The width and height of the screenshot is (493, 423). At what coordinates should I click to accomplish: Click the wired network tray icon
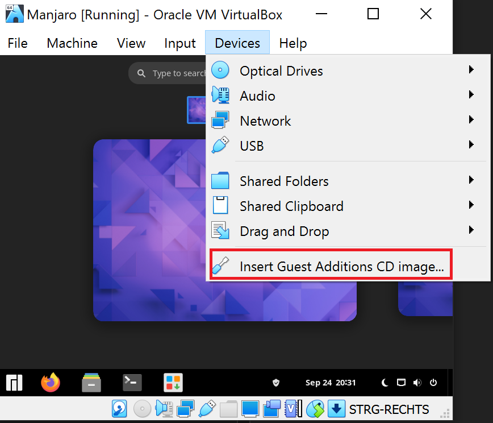tap(401, 383)
